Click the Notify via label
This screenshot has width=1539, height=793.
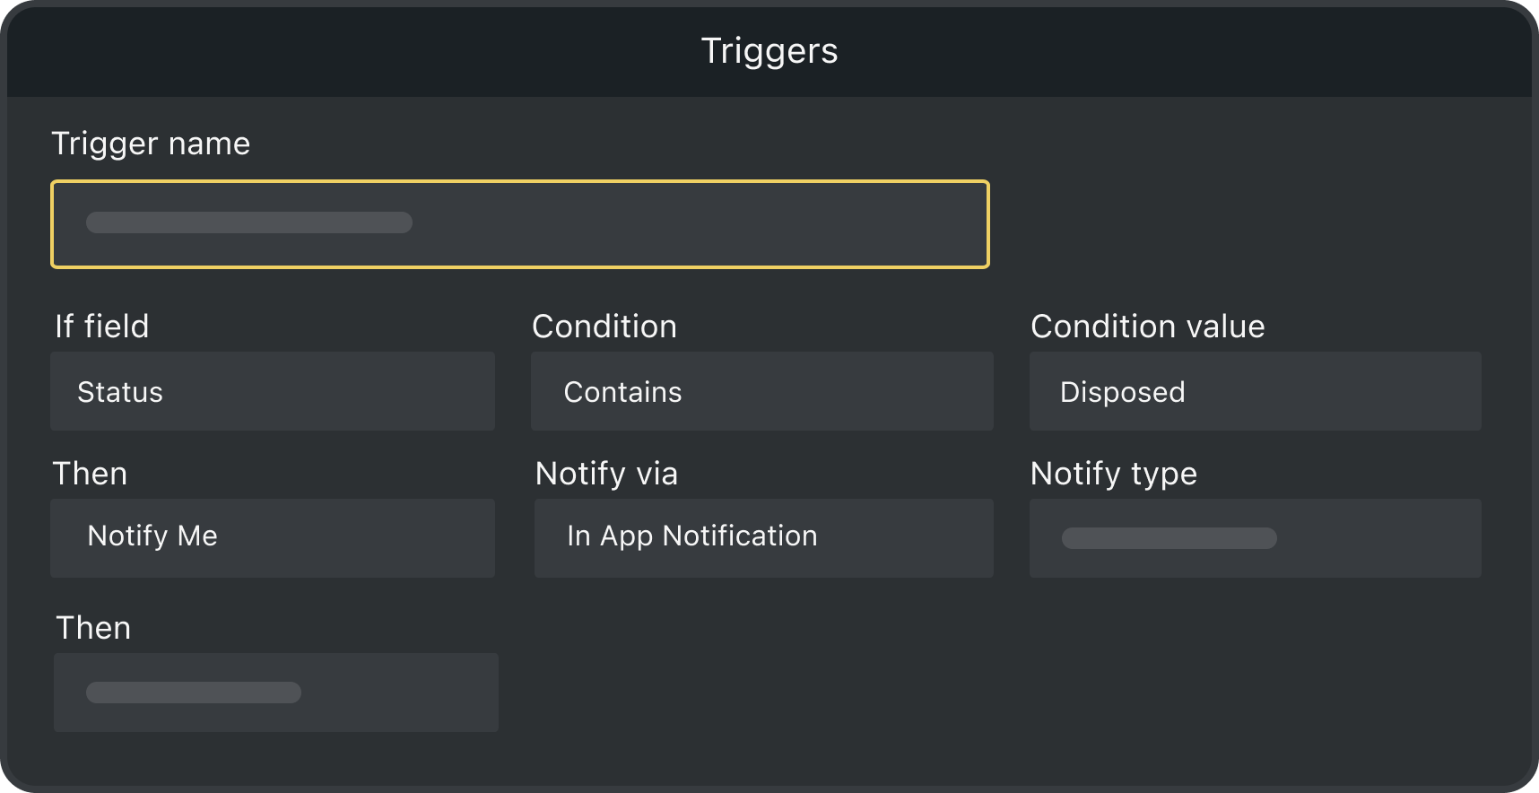pyautogui.click(x=606, y=474)
